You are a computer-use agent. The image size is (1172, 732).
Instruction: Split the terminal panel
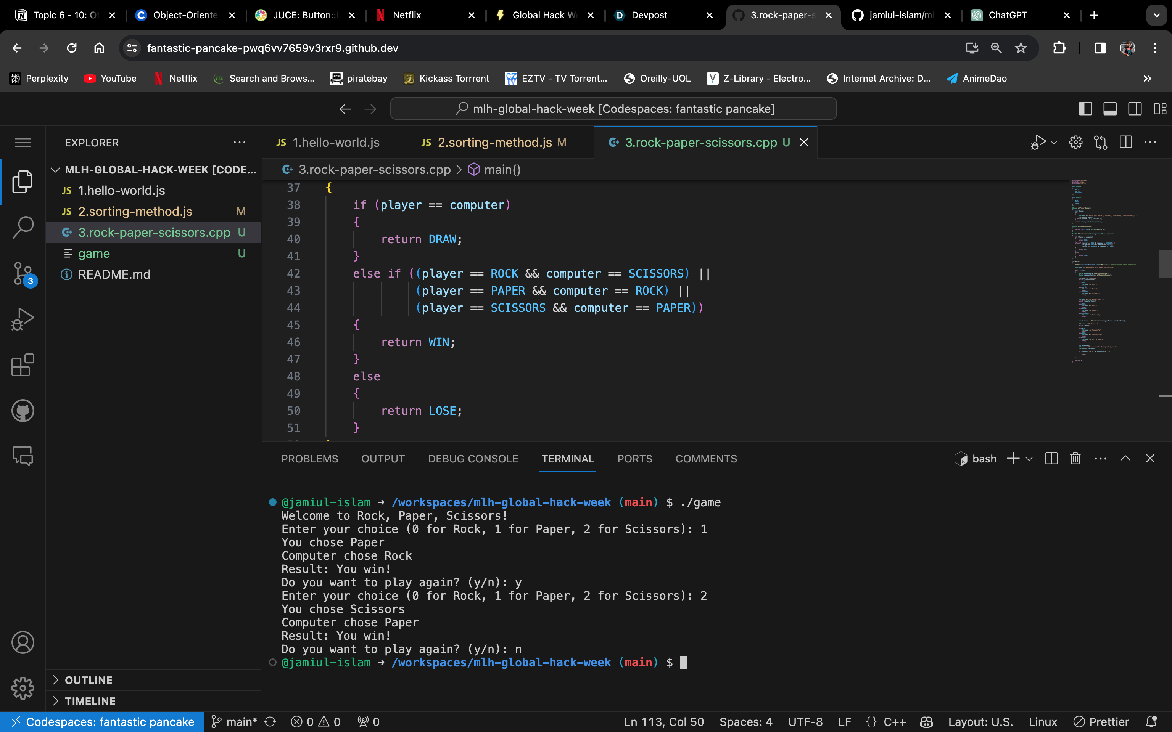coord(1051,459)
